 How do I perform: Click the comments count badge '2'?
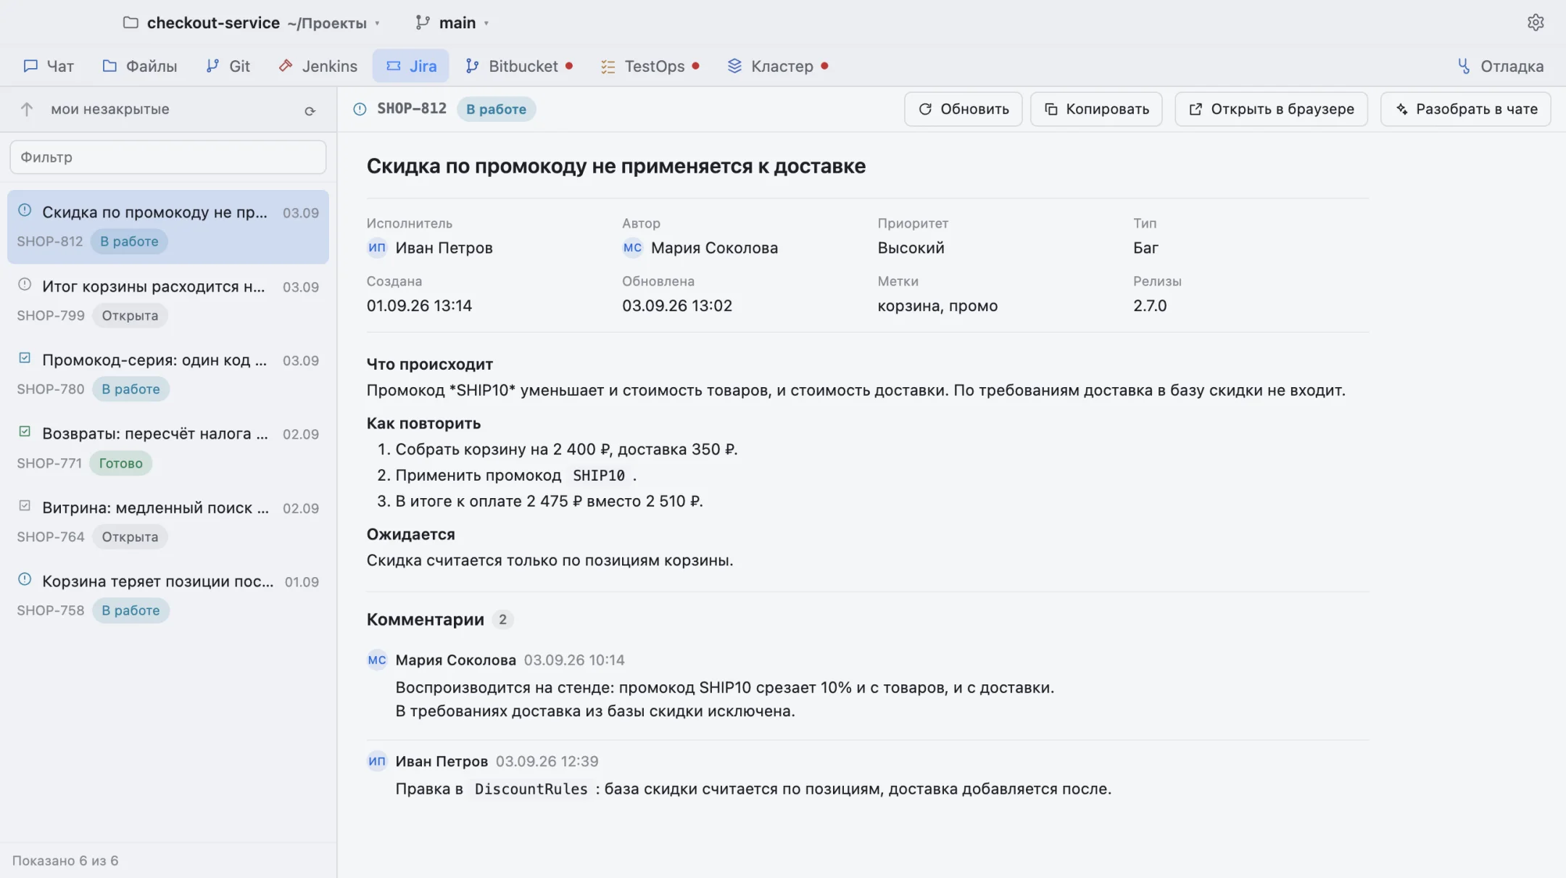(x=502, y=620)
